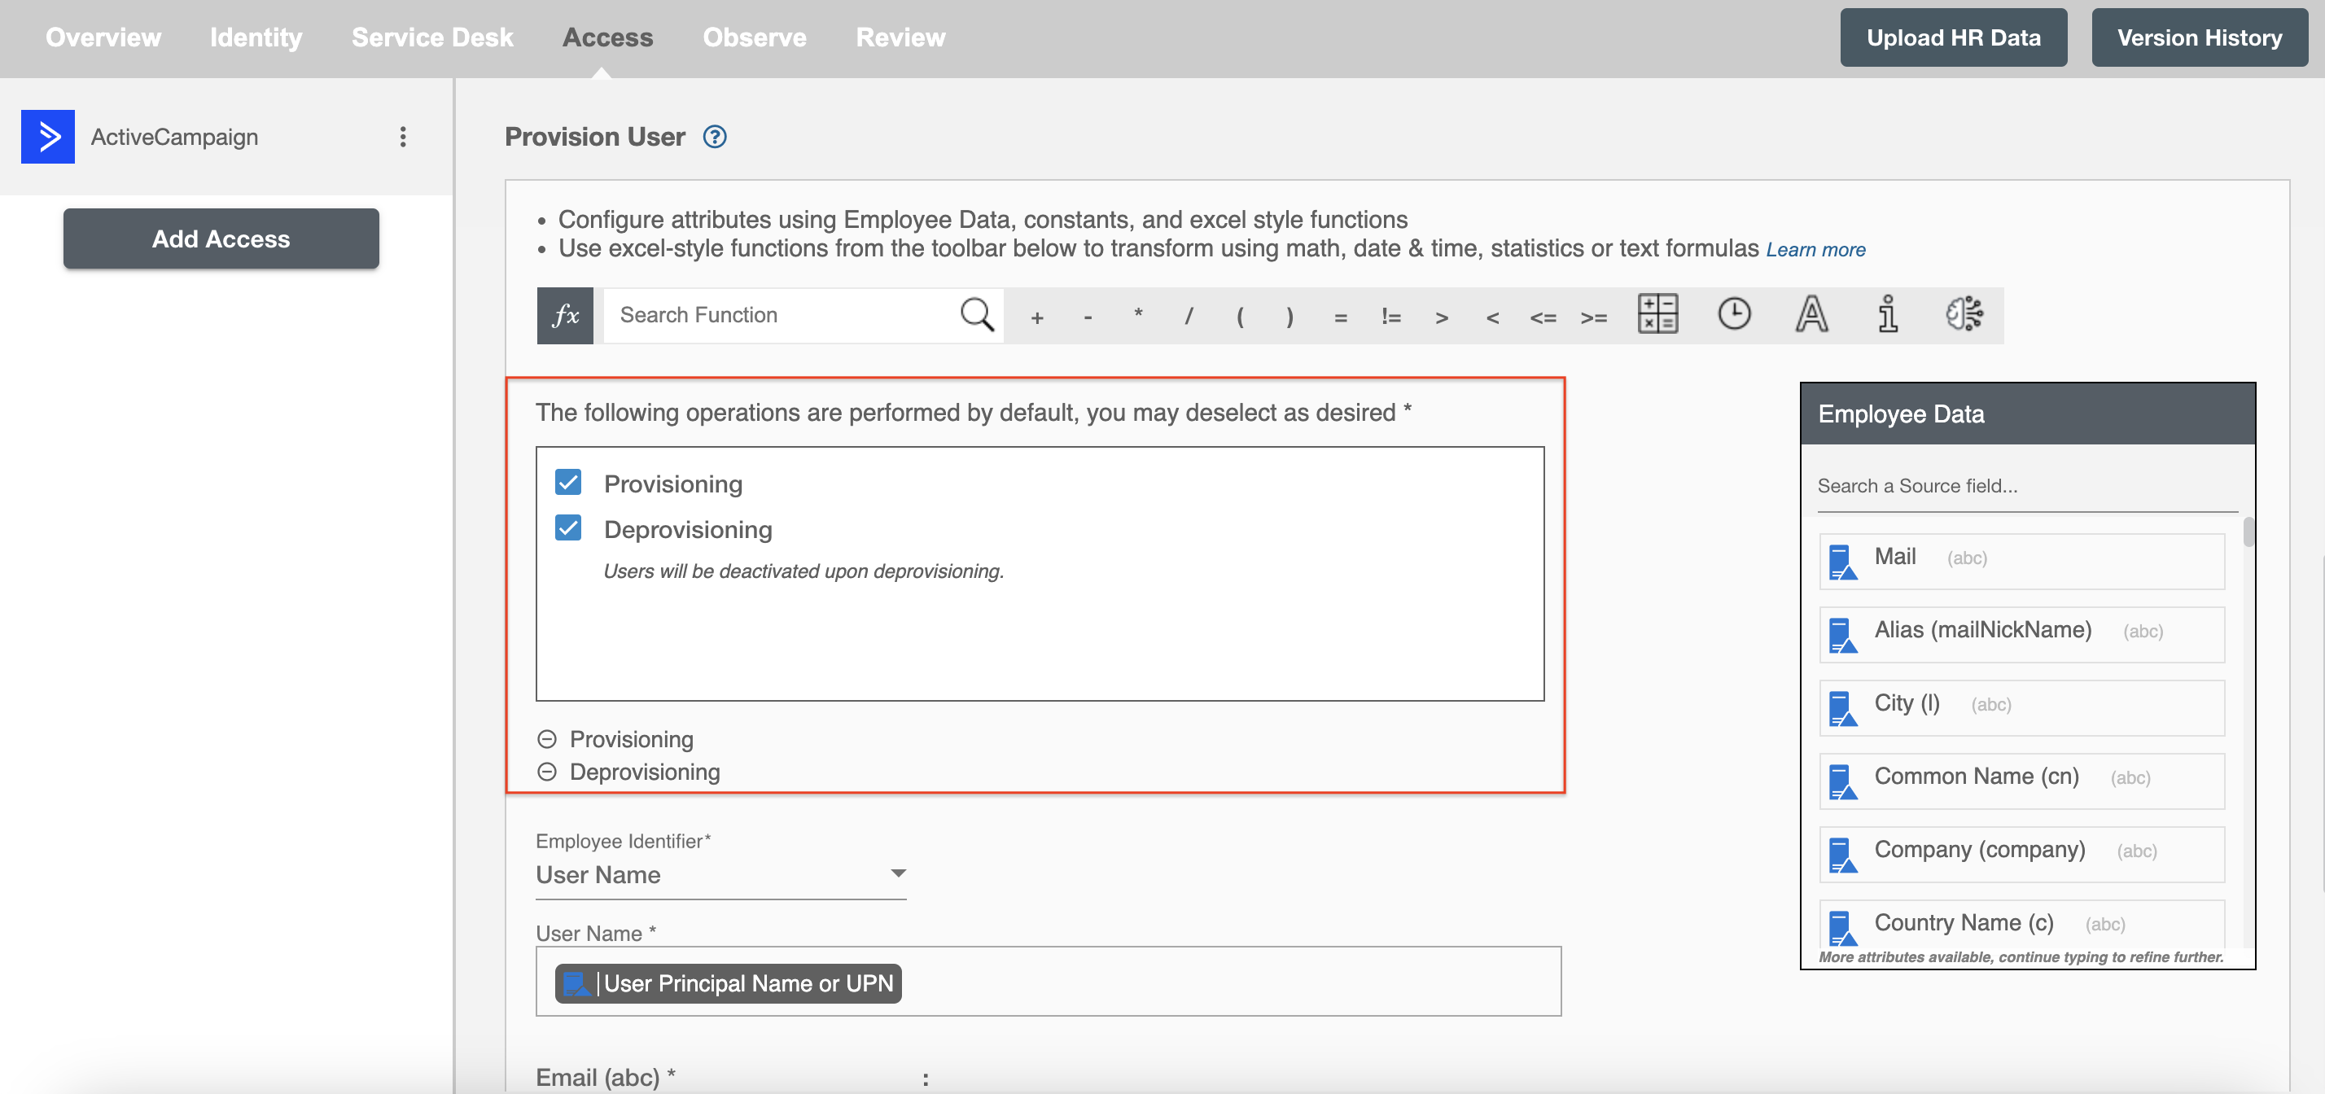This screenshot has width=2325, height=1094.
Task: Click the table/grid insert icon
Action: pyautogui.click(x=1657, y=314)
